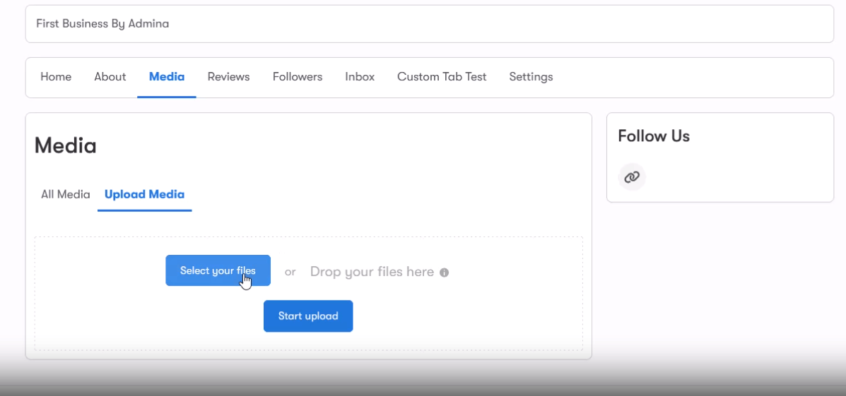Click the Media page heading

(66, 146)
